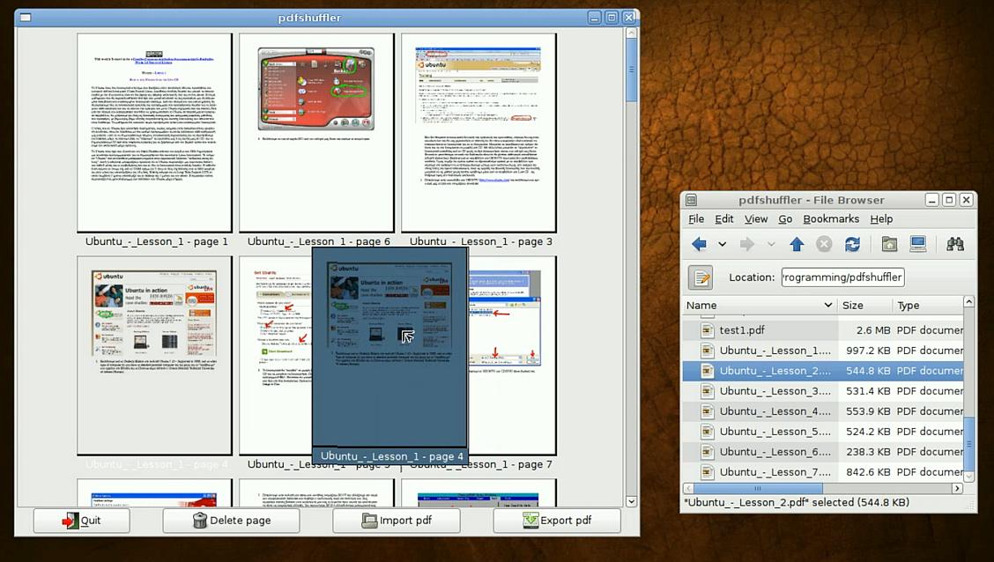Image resolution: width=994 pixels, height=562 pixels.
Task: Open the File Browser window menu icon
Action: point(692,200)
